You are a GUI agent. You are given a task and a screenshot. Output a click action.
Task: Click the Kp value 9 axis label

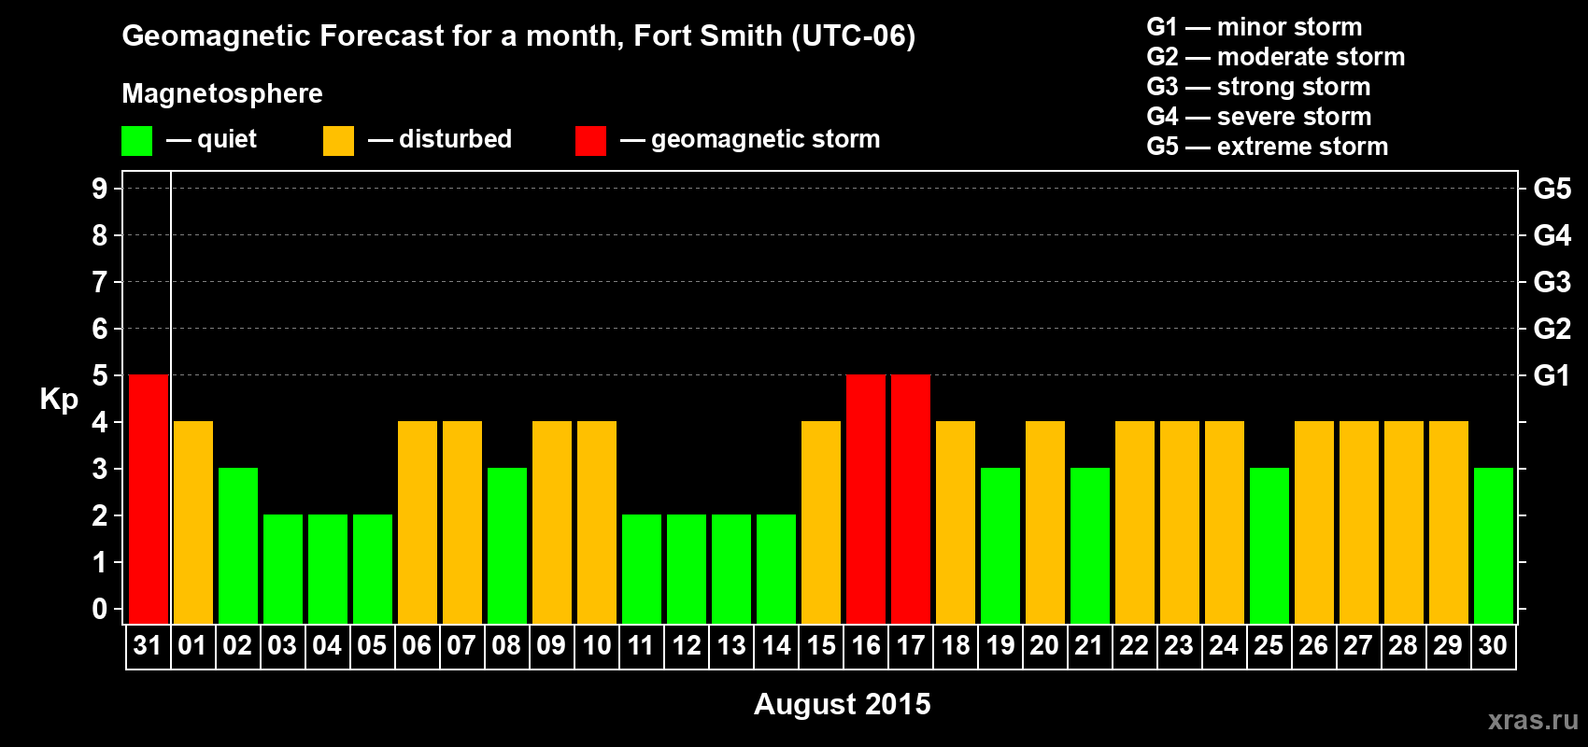pos(100,189)
